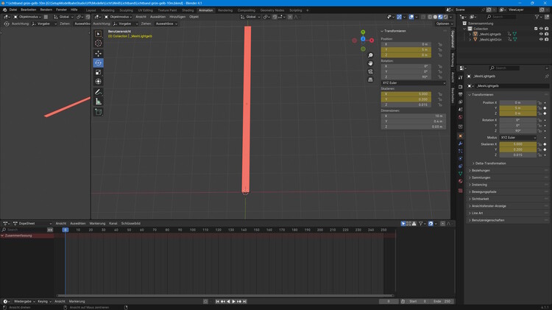
Task: Expand the _MeshLightgelb outliner row
Action: pyautogui.click(x=470, y=34)
